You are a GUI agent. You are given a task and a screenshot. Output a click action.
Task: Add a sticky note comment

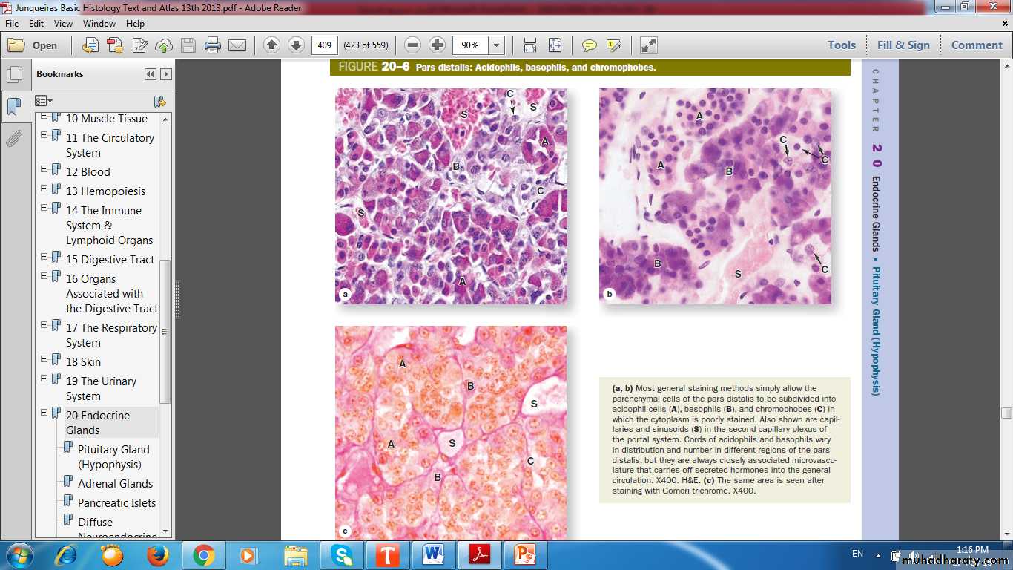tap(589, 45)
